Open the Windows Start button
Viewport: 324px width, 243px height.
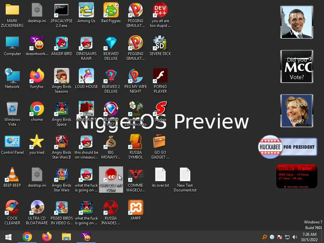tap(8, 237)
